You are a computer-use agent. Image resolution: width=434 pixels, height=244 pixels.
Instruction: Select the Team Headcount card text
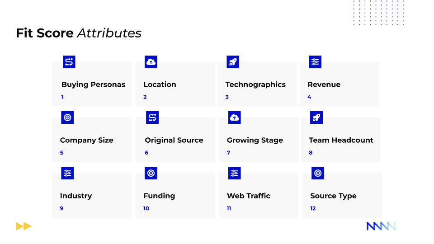pos(341,140)
